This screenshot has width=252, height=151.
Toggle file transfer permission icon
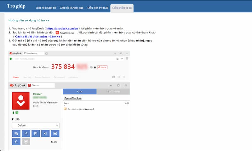click(26, 133)
